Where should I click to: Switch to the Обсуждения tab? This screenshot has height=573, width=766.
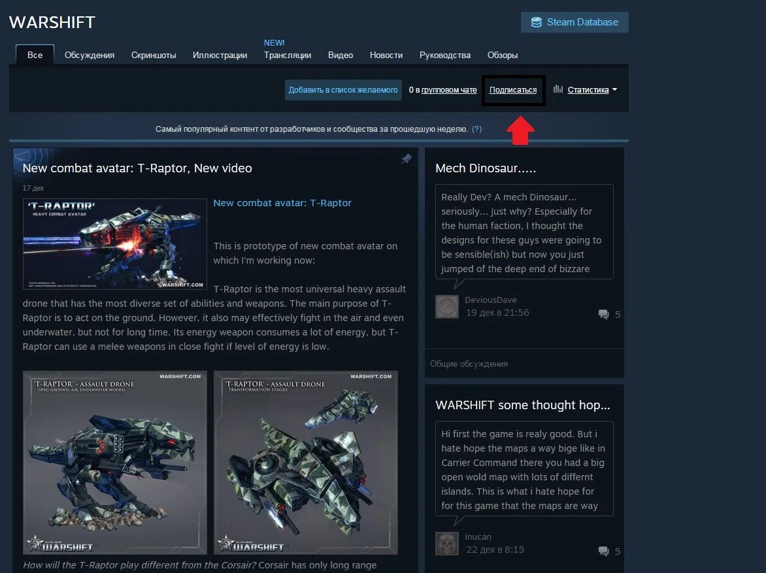[x=90, y=55]
